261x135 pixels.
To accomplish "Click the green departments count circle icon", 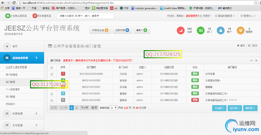I will point(200,31).
